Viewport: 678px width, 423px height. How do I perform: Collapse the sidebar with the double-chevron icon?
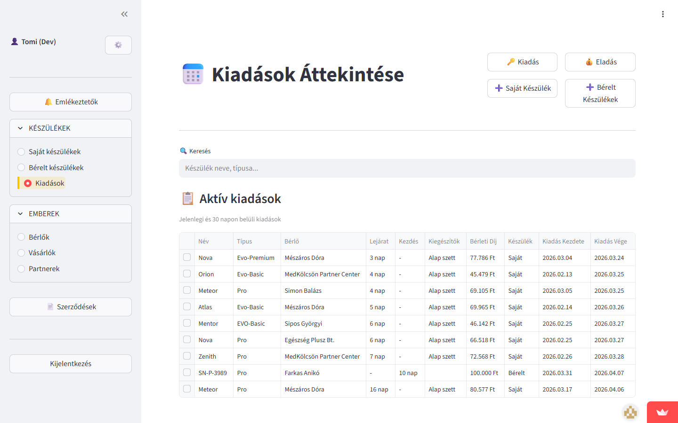(x=124, y=14)
